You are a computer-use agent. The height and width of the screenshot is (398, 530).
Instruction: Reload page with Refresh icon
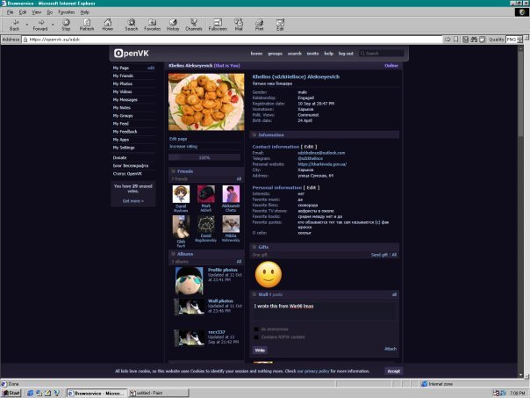87,25
